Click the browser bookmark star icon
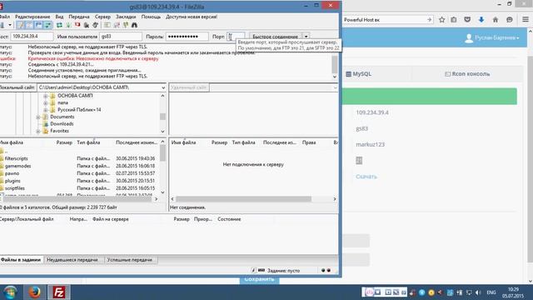This screenshot has height=300, width=533. click(x=441, y=20)
